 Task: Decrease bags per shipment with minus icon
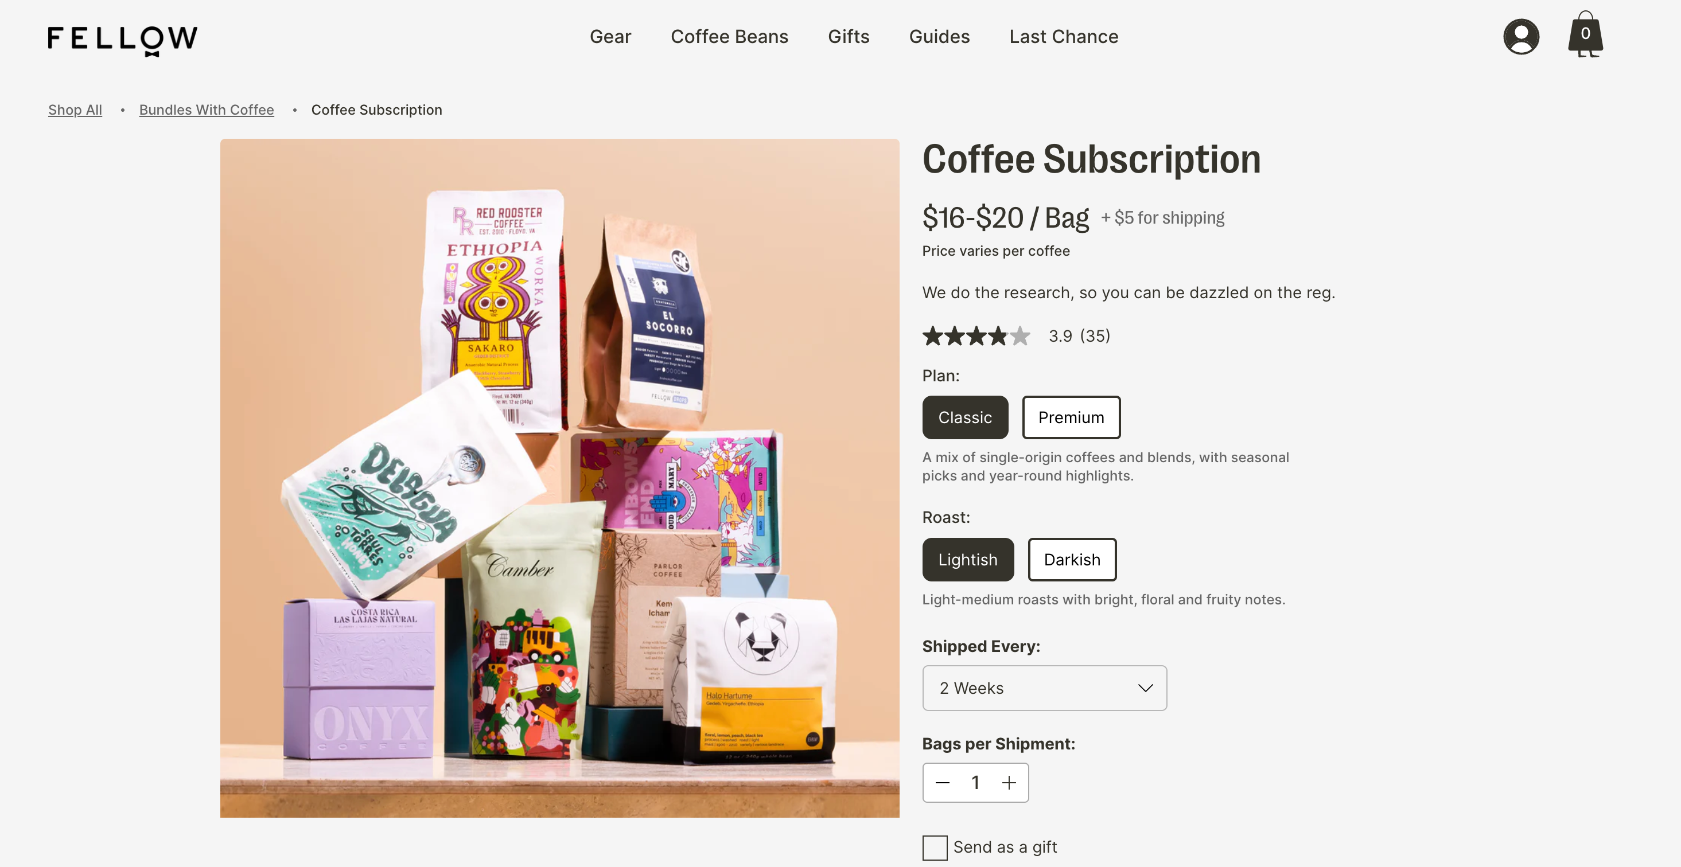pyautogui.click(x=942, y=782)
